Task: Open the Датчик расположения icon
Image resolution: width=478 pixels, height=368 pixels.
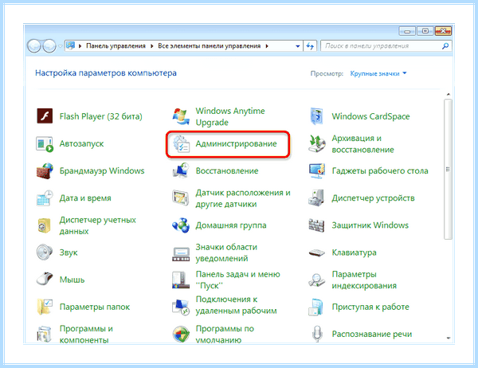Action: pos(181,198)
